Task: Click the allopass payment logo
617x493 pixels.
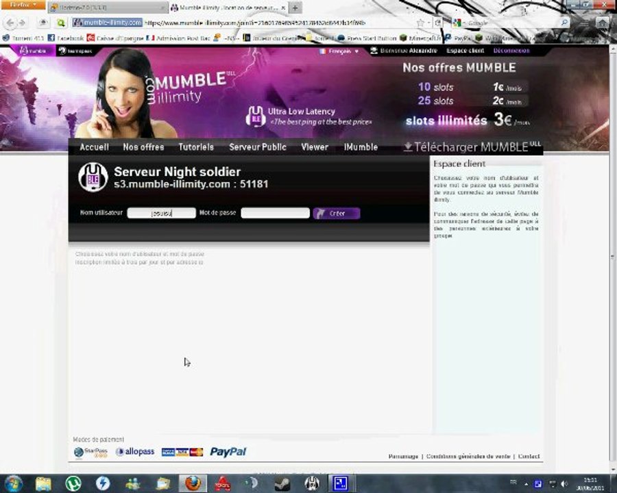Action: pyautogui.click(x=135, y=452)
